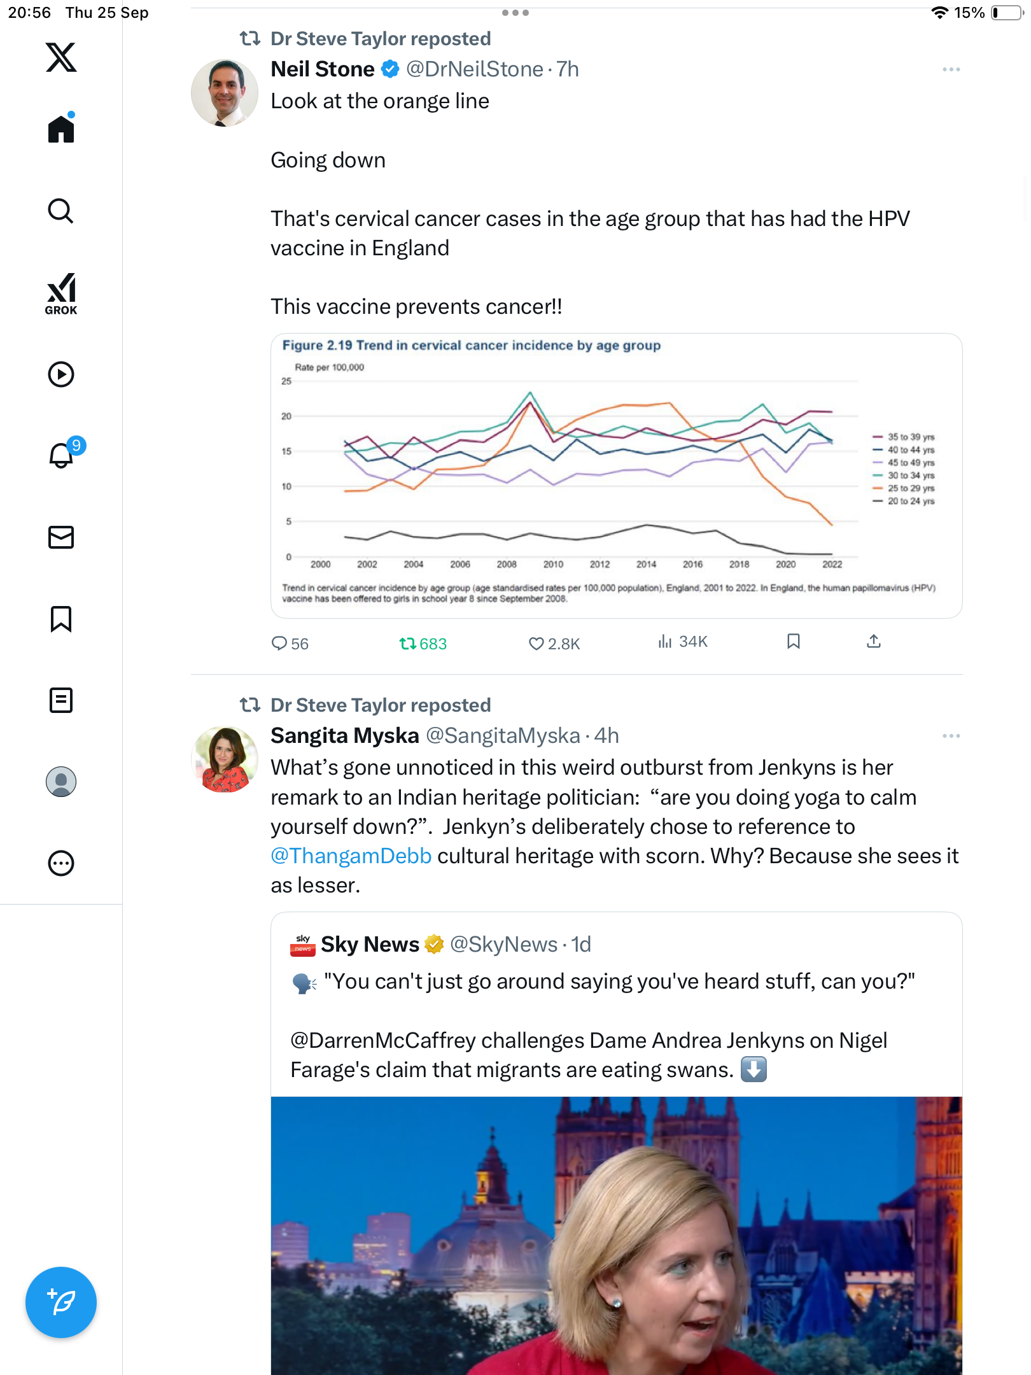Open more options on Sangita Myska's post

[951, 736]
